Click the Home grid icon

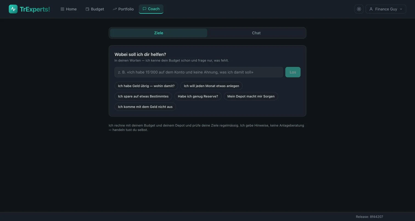point(62,9)
